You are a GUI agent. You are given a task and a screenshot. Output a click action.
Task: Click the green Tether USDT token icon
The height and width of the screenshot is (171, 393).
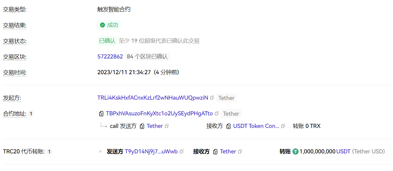click(x=295, y=152)
